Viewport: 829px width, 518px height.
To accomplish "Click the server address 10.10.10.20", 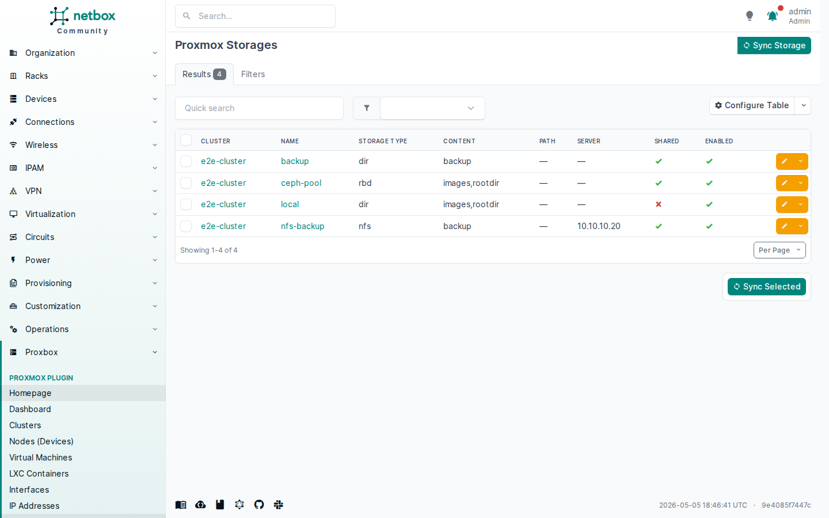I will tap(599, 226).
